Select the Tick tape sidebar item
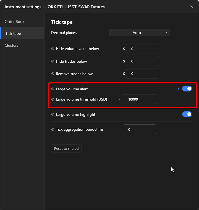The height and width of the screenshot is (210, 199). pos(22,33)
